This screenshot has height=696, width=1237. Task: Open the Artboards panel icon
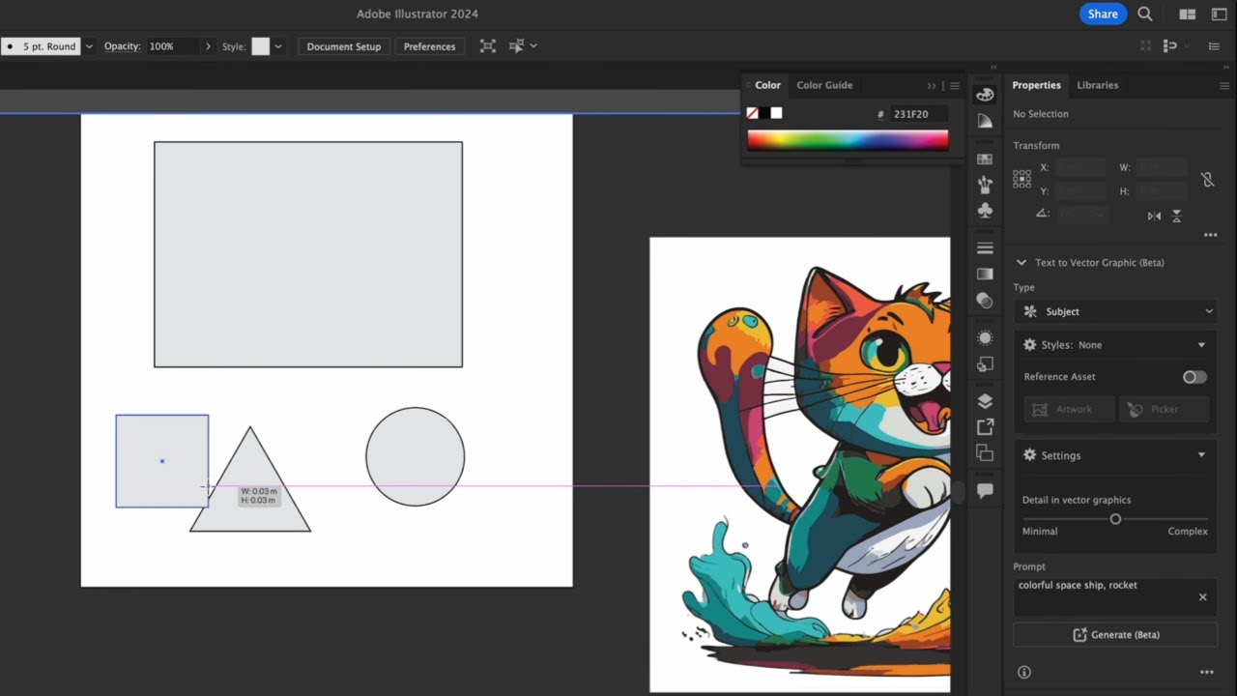click(x=985, y=452)
